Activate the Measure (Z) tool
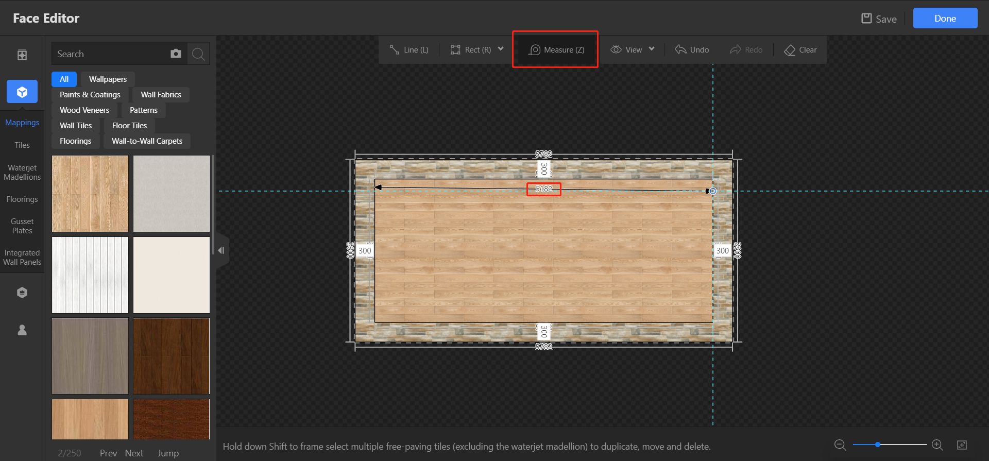Image resolution: width=989 pixels, height=461 pixels. (556, 50)
